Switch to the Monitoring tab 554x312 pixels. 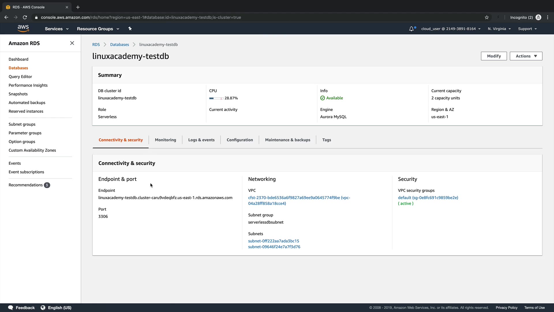(165, 140)
